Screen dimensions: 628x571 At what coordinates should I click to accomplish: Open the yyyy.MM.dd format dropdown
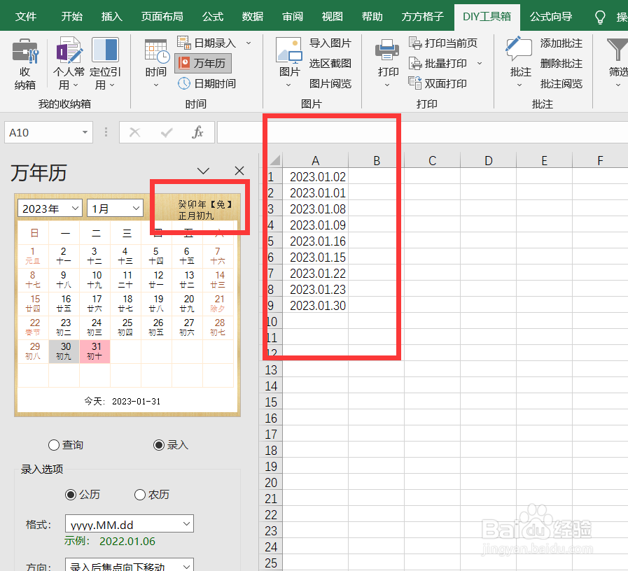tap(130, 523)
